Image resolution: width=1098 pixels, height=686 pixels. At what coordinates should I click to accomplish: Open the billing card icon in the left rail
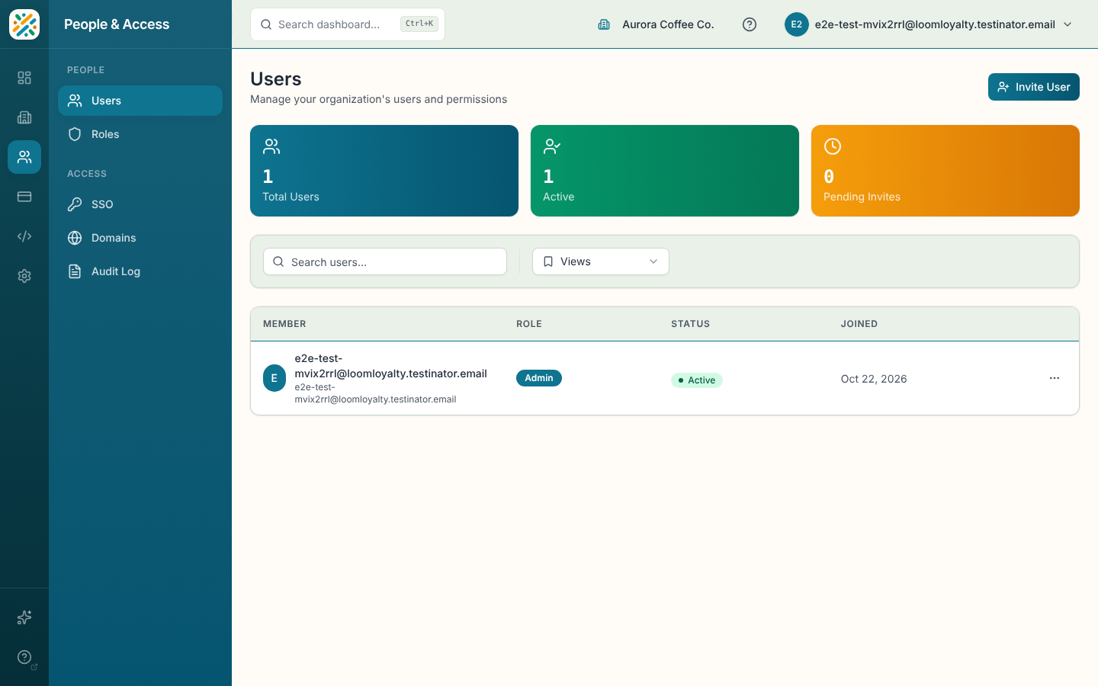coord(24,197)
